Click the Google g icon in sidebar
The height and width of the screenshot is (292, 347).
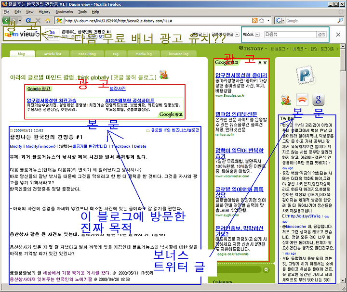319,100
